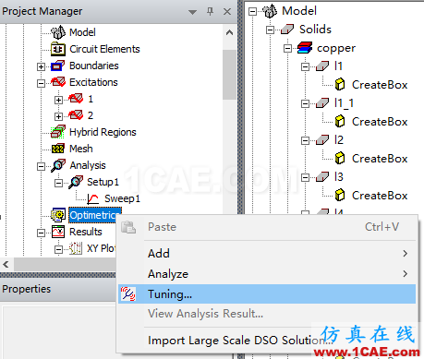Click the Circuit Elements icon
This screenshot has width=424, height=359.
point(58,49)
